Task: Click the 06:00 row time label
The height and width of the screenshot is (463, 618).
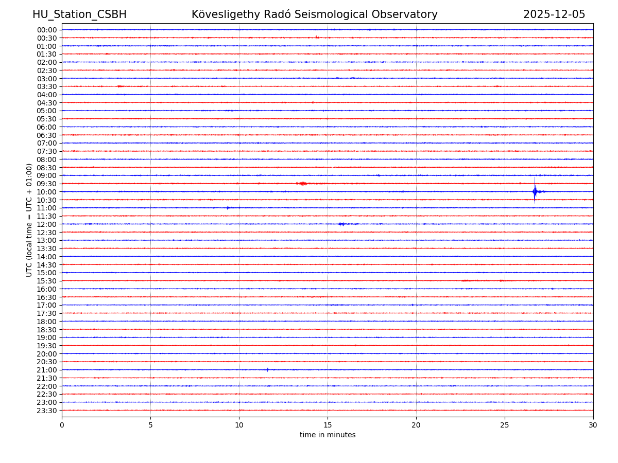Action: coord(47,127)
